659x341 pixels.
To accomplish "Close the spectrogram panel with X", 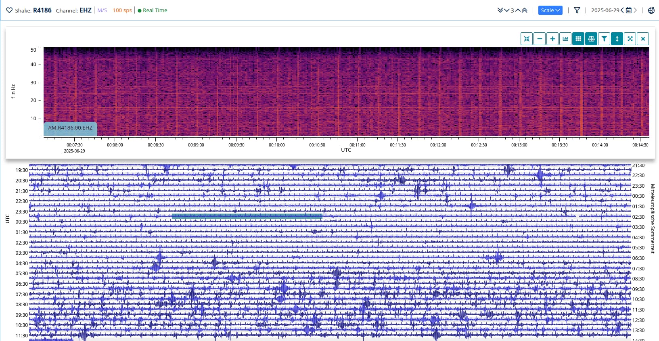I will click(643, 39).
